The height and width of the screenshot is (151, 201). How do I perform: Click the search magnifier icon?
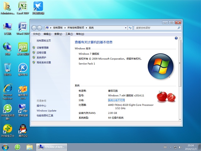pyautogui.click(x=179, y=28)
